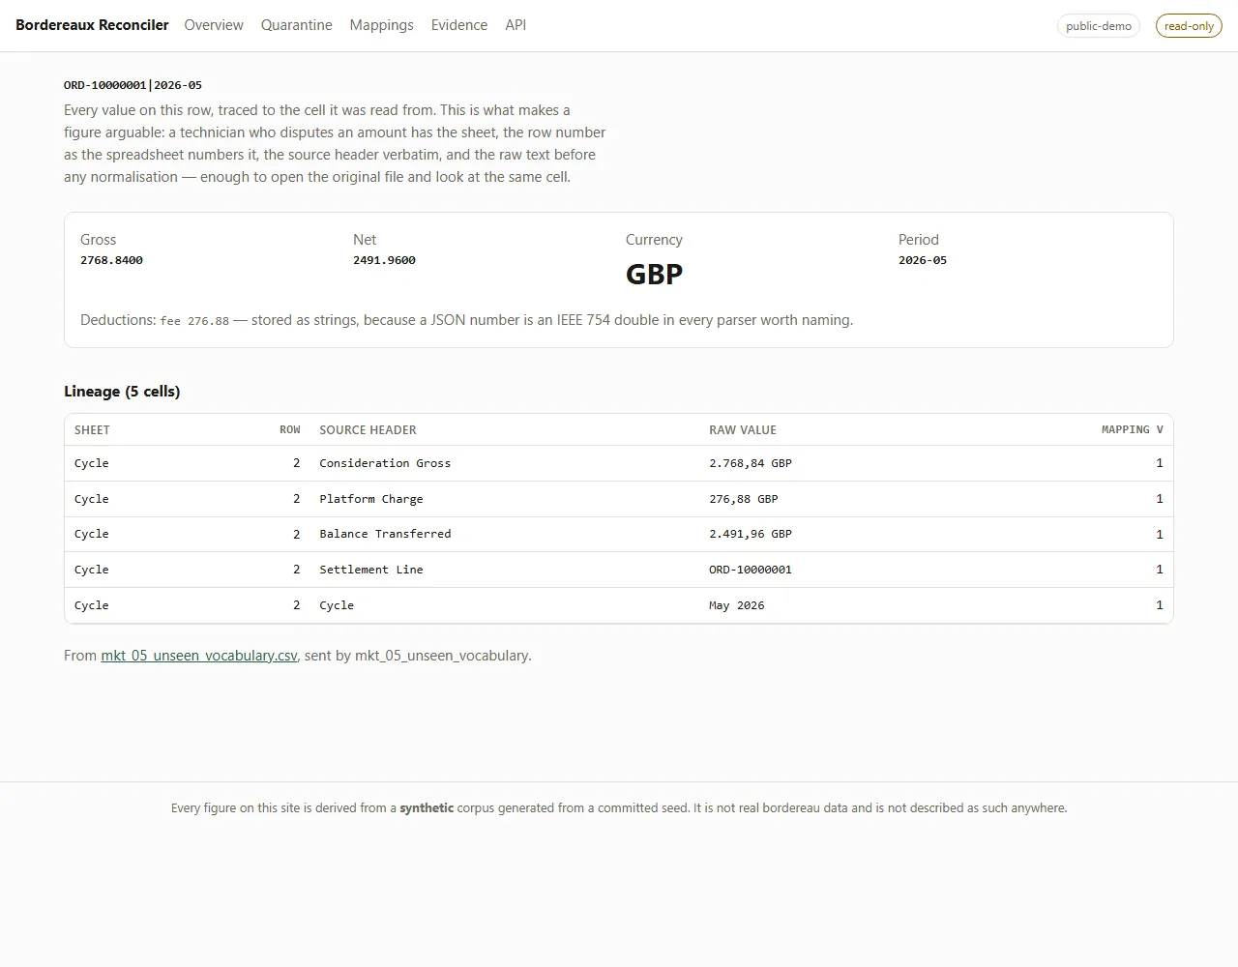Screen dimensions: 1238x967
Task: Open the mkt_05_unseen_vocabulary.csv file link
Action: tap(199, 656)
